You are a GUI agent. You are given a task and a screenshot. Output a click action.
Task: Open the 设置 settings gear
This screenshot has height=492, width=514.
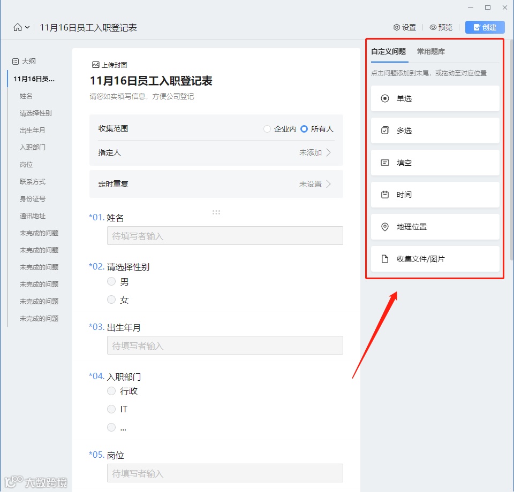point(396,27)
